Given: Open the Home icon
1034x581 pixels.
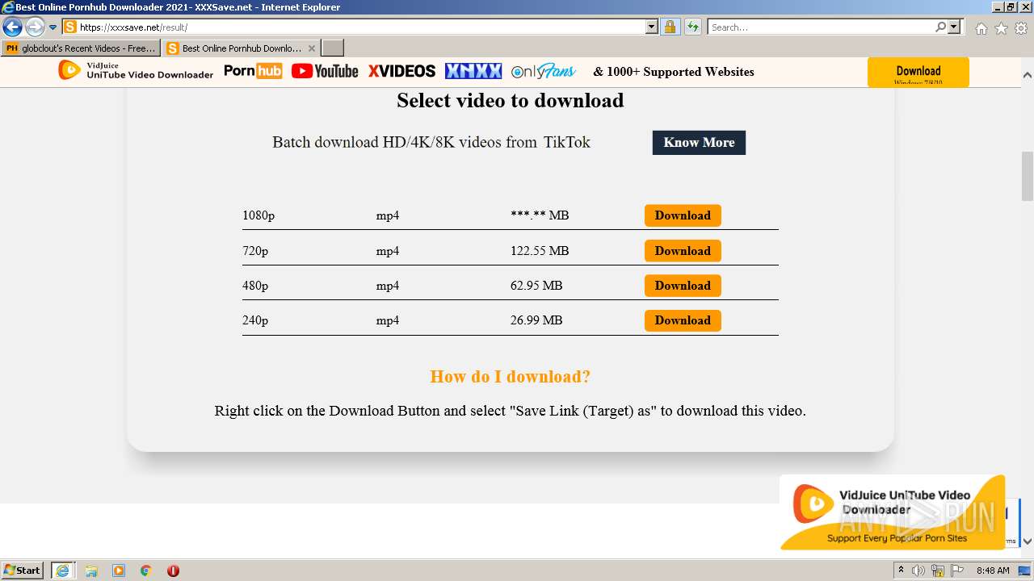Looking at the screenshot, I should point(981,28).
